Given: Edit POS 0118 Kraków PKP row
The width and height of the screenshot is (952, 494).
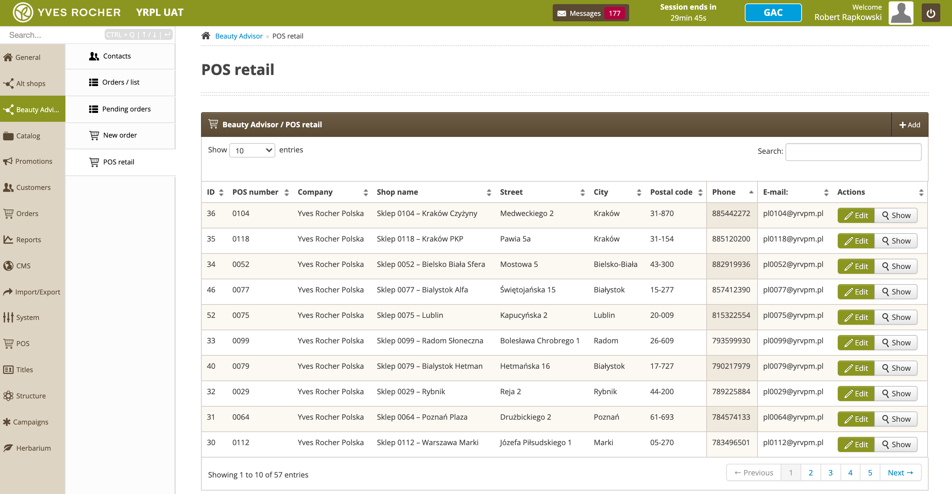Looking at the screenshot, I should [x=856, y=241].
